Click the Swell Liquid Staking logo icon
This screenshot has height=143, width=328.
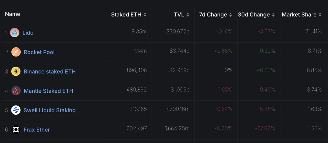(x=16, y=110)
